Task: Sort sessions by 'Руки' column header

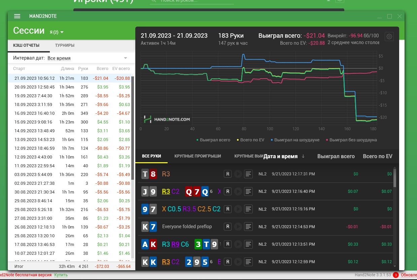Action: click(x=83, y=69)
